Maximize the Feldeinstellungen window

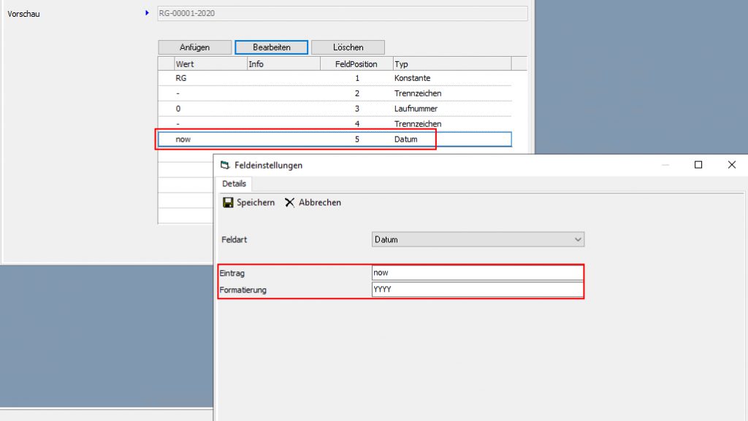698,165
